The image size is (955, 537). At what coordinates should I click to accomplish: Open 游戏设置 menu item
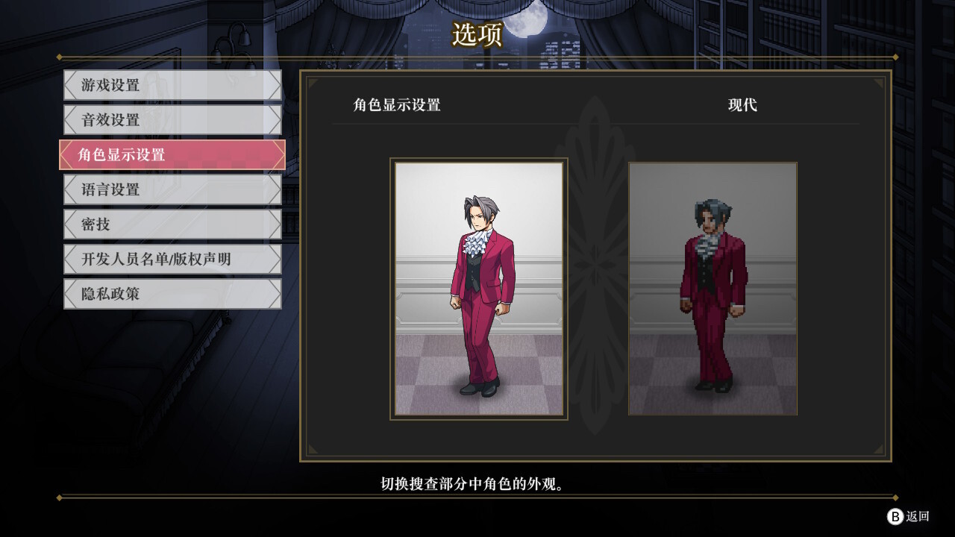tap(172, 85)
